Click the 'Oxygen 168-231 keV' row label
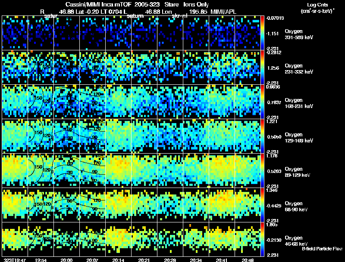 click(299, 103)
